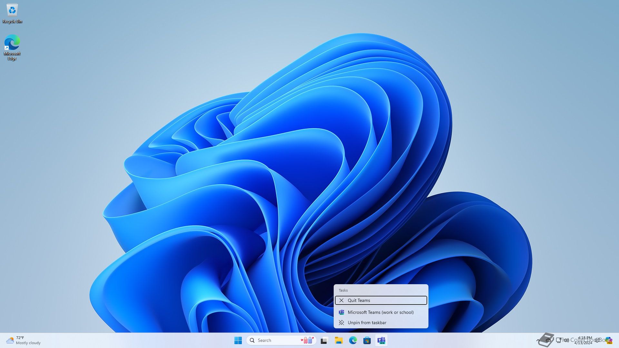
Task: Open File Explorer from the taskbar
Action: 339,340
